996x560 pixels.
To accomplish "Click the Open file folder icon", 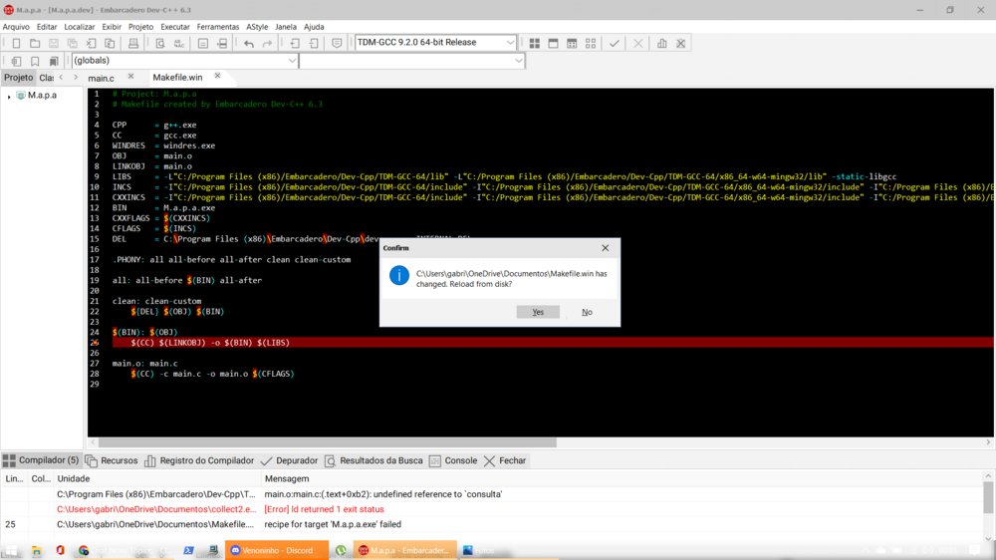I will (x=35, y=44).
